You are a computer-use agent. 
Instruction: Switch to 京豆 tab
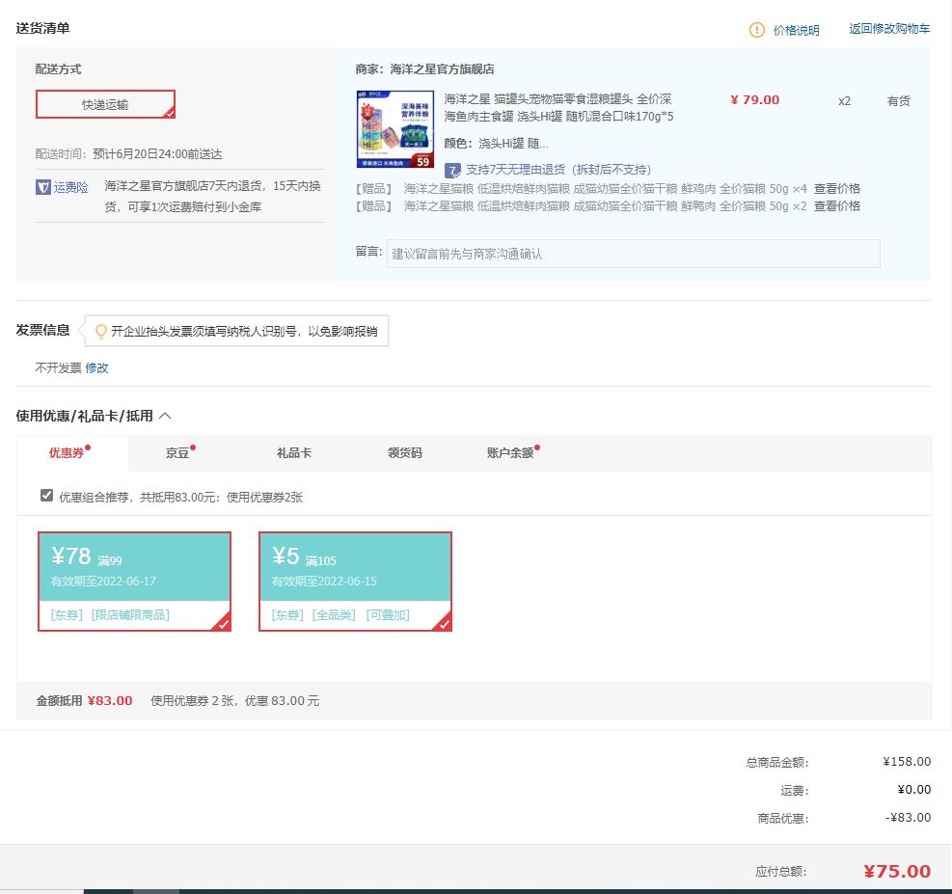pyautogui.click(x=177, y=452)
